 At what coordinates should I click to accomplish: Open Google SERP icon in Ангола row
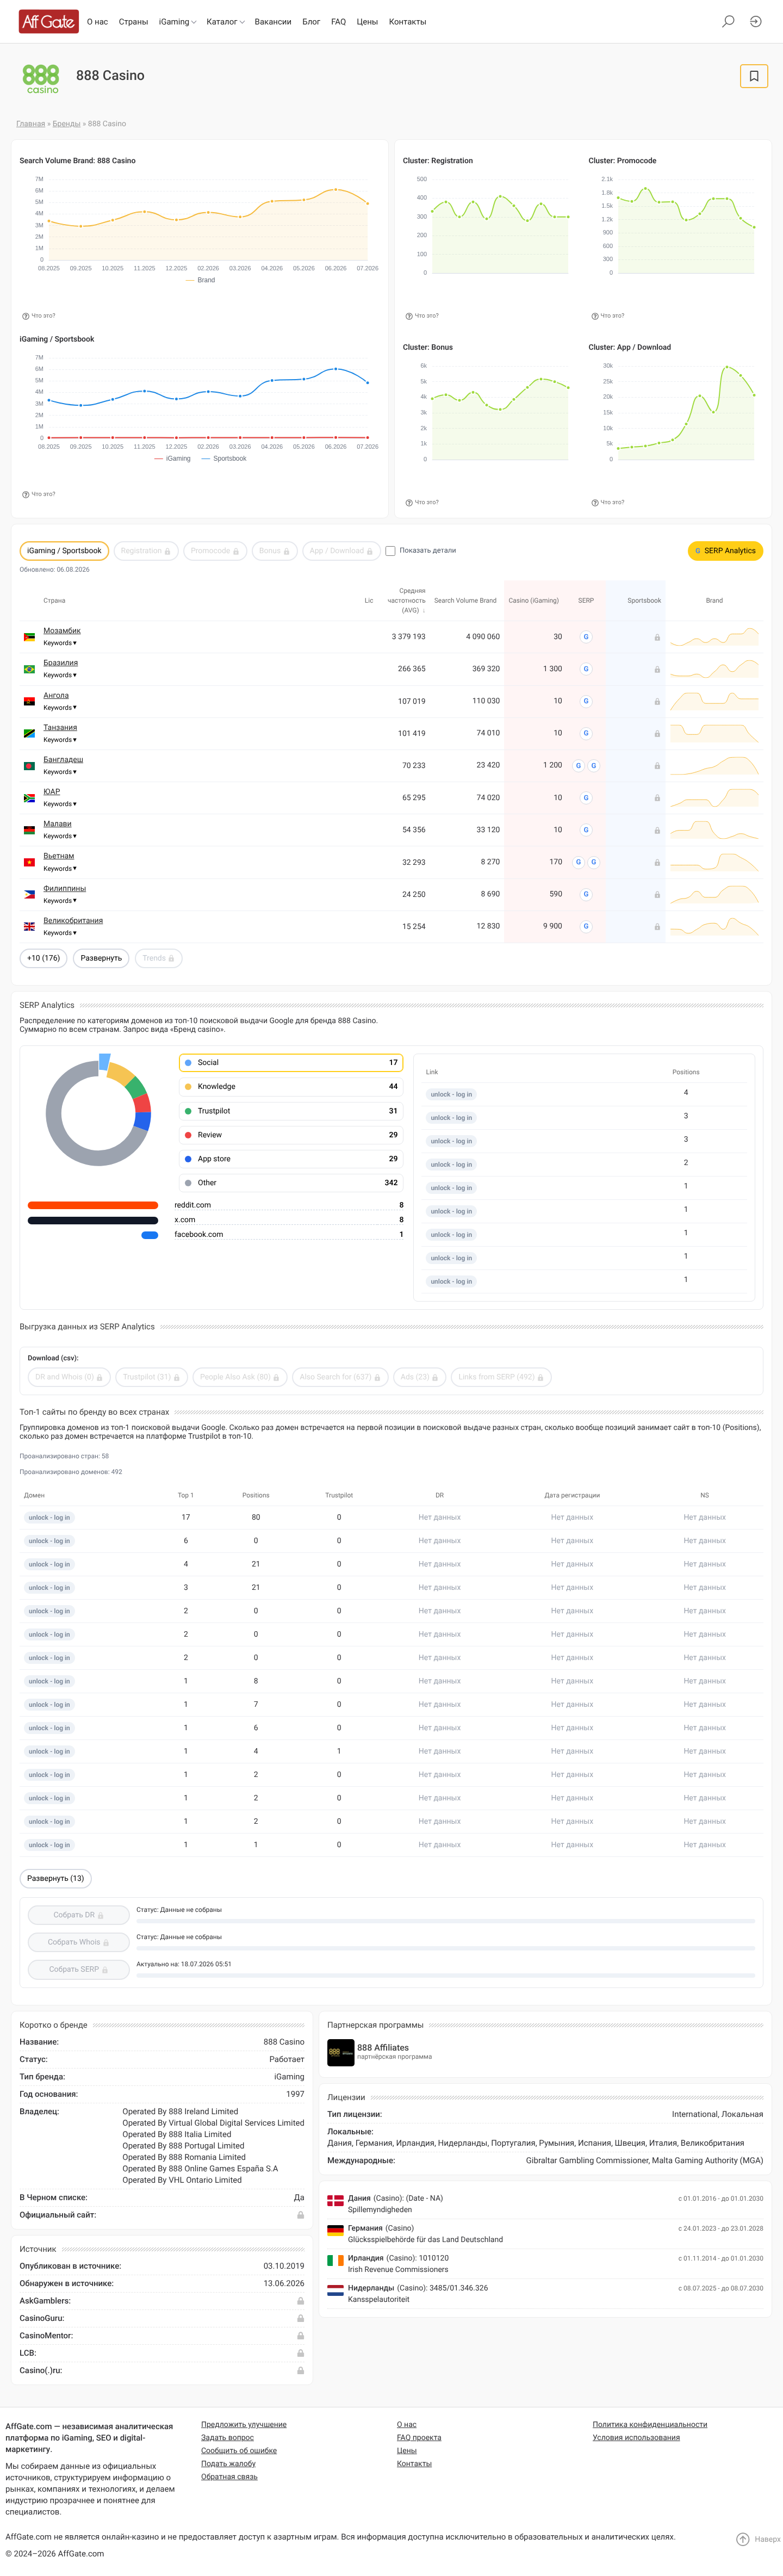coord(586,701)
